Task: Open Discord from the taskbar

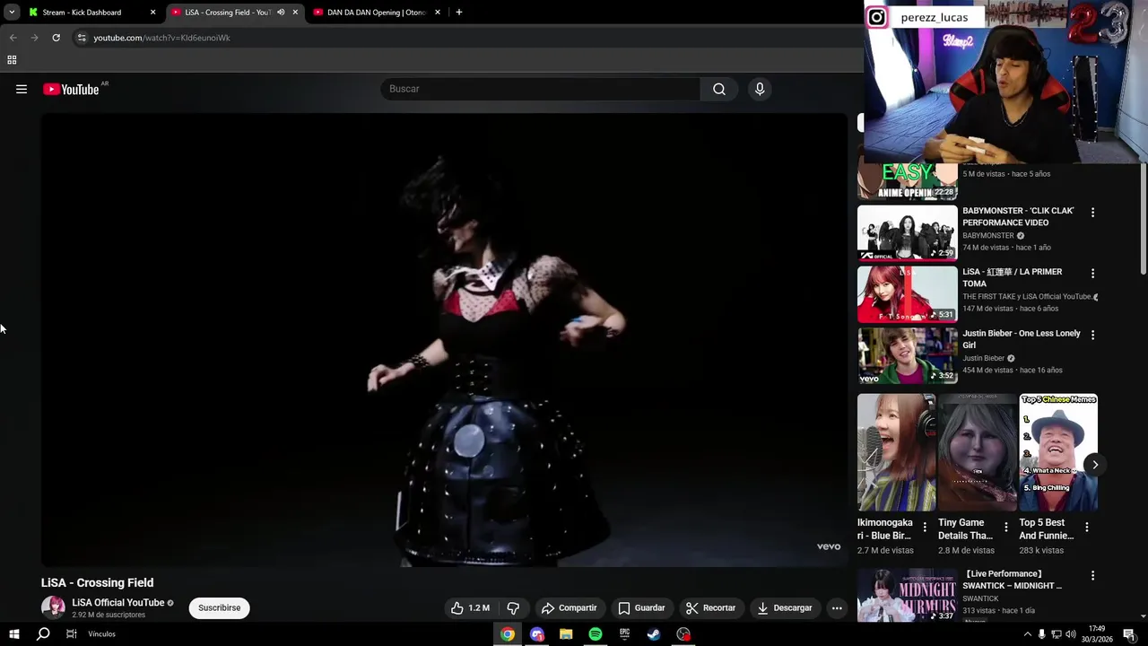Action: coord(537,634)
